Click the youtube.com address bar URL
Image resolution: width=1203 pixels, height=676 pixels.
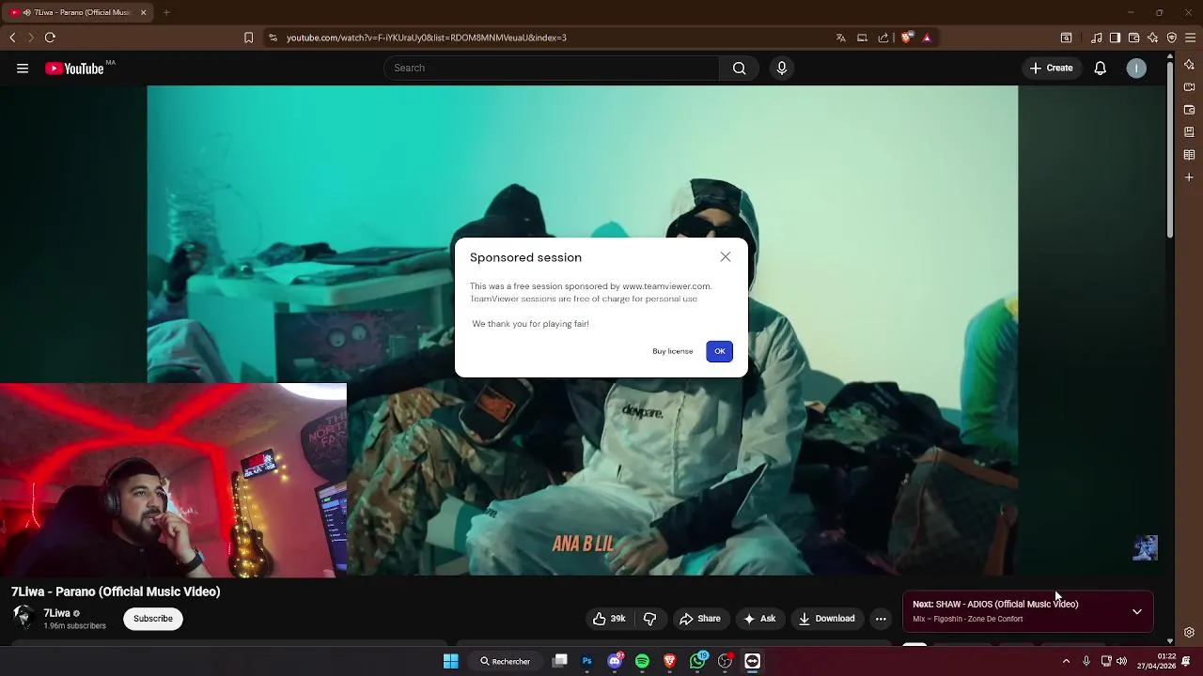[426, 38]
